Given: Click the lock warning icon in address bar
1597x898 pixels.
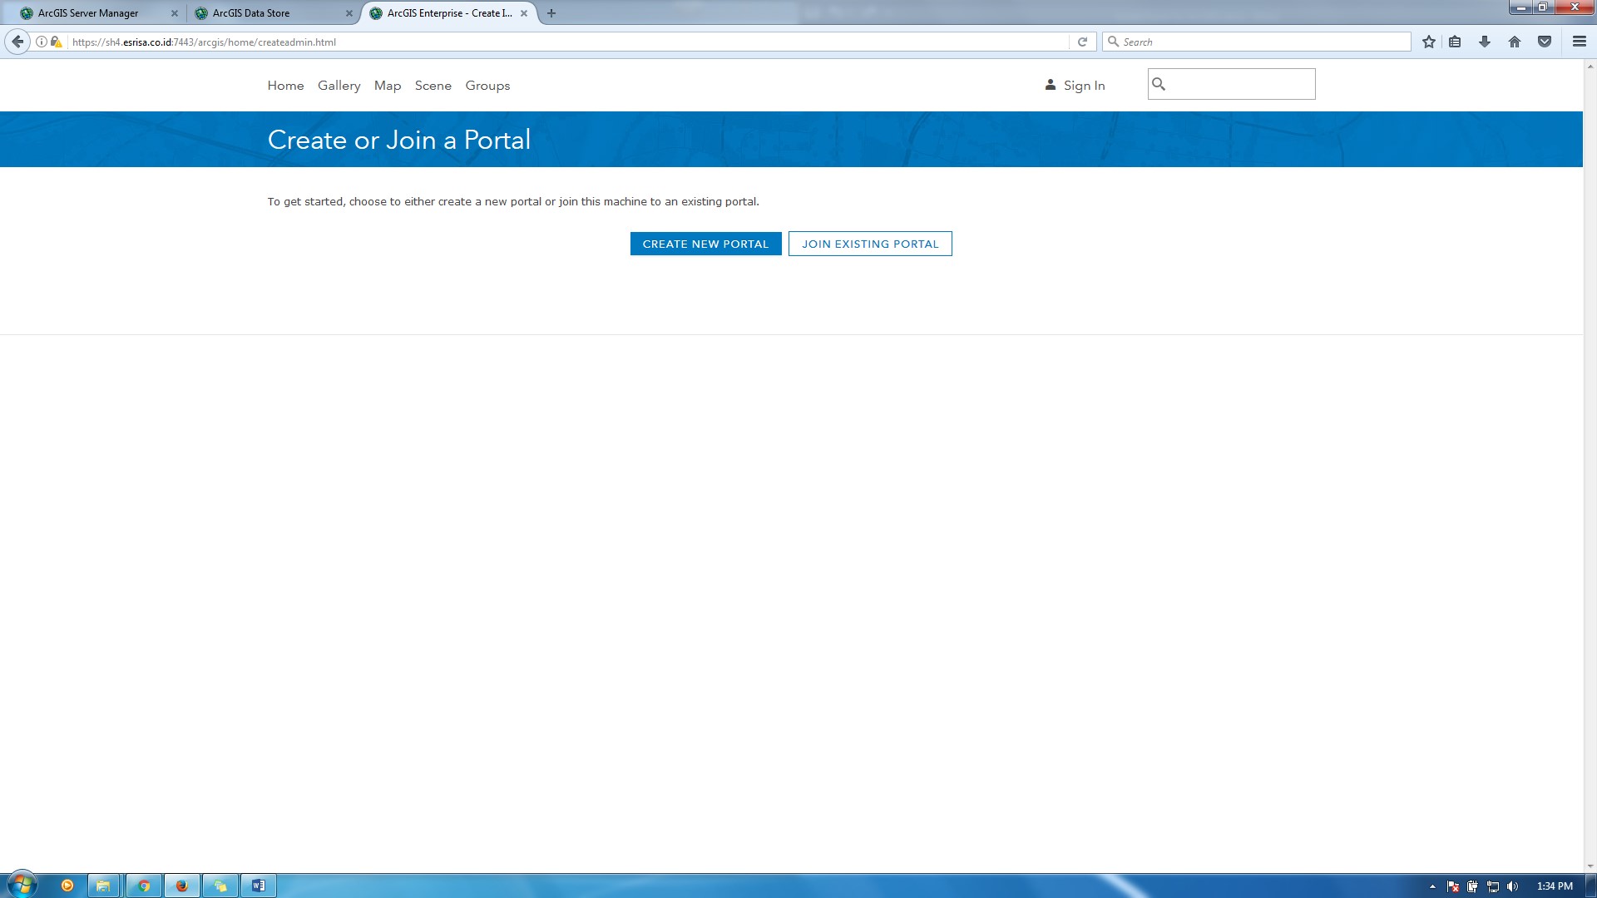Looking at the screenshot, I should [x=57, y=42].
